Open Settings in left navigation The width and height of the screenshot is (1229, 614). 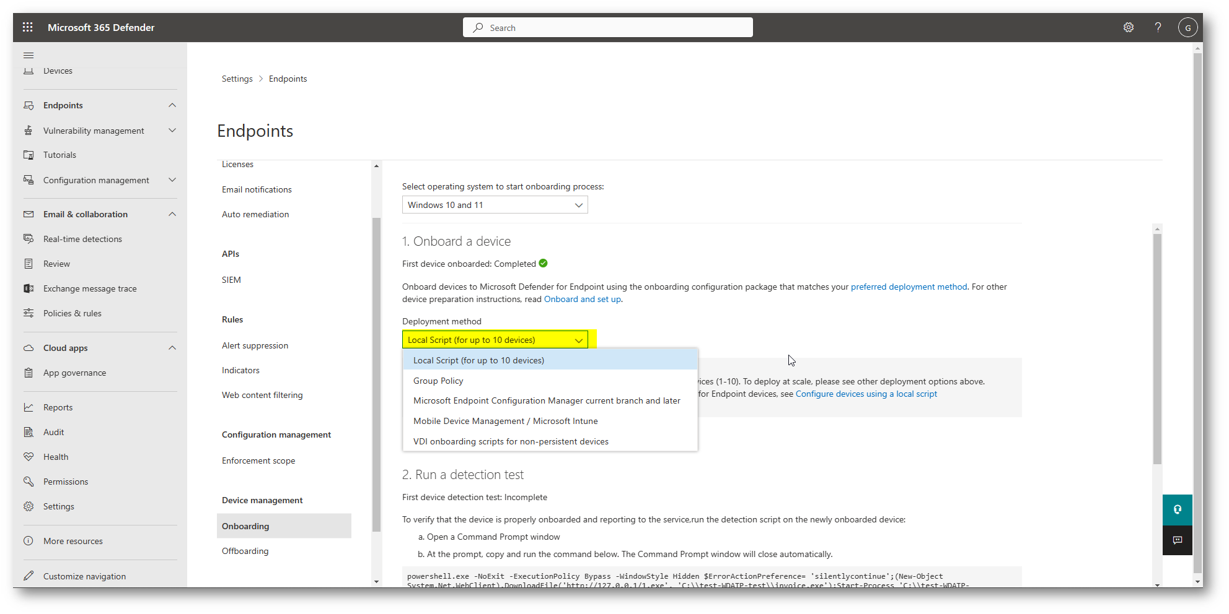pyautogui.click(x=58, y=506)
